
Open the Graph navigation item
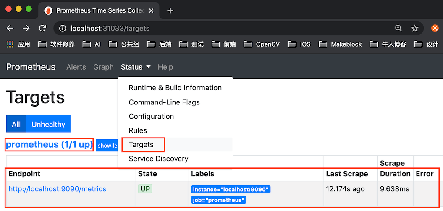(x=103, y=67)
